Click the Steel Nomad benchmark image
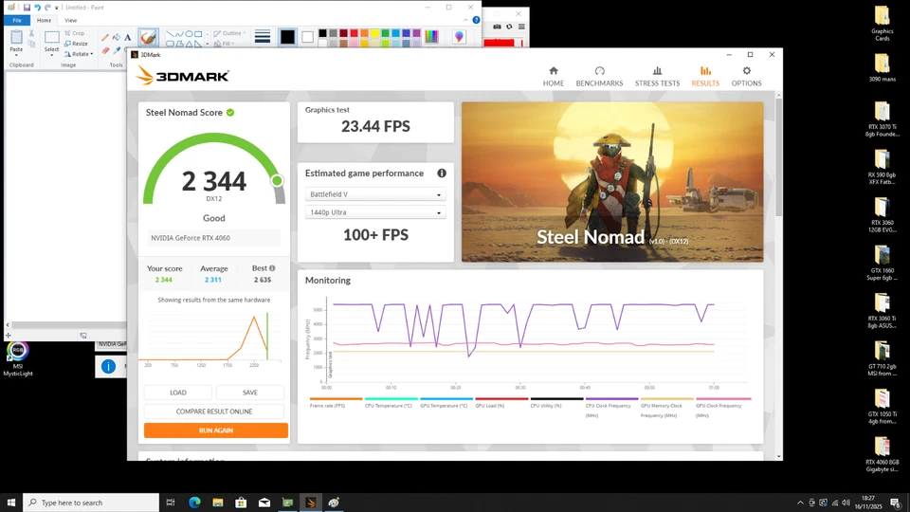 (612, 182)
